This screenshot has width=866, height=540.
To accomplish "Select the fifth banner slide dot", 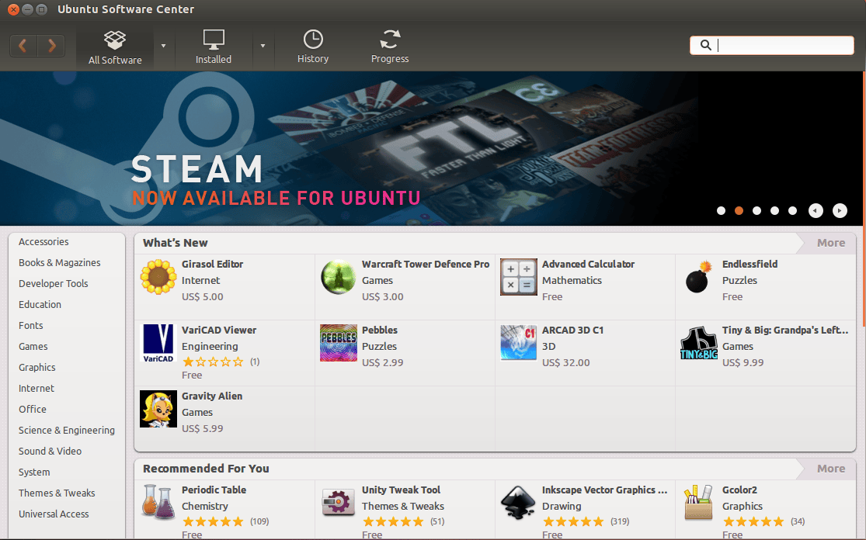I will (x=792, y=211).
